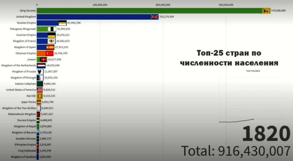Click the Đại Việt flag icon
The image size is (293, 161).
(x=40, y=96)
